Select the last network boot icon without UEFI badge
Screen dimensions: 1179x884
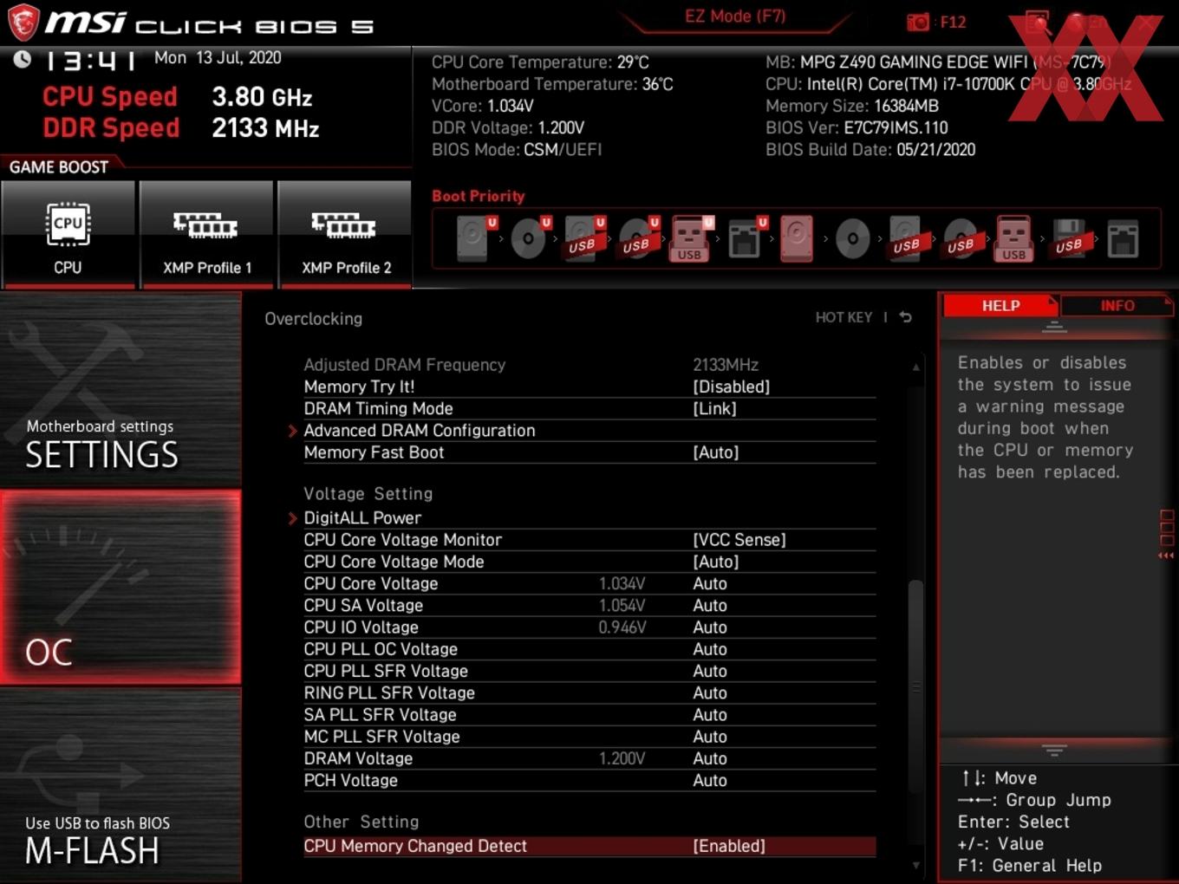1122,239
